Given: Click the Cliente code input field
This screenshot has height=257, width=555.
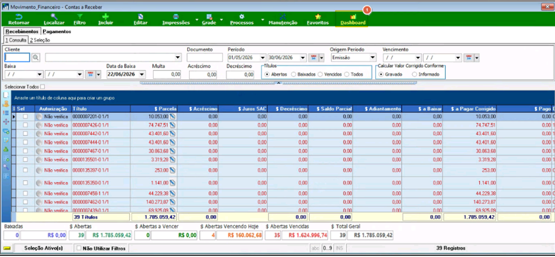Looking at the screenshot, I should point(17,57).
